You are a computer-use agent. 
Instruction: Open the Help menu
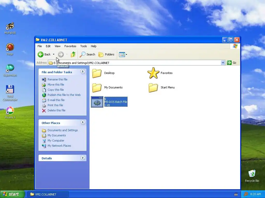click(x=93, y=46)
